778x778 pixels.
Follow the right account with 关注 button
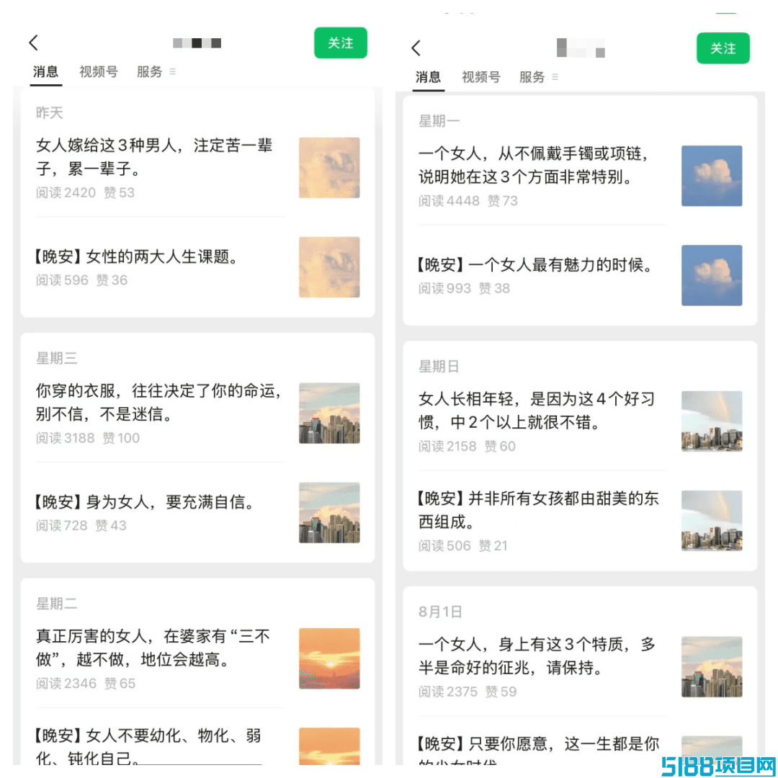pos(723,48)
